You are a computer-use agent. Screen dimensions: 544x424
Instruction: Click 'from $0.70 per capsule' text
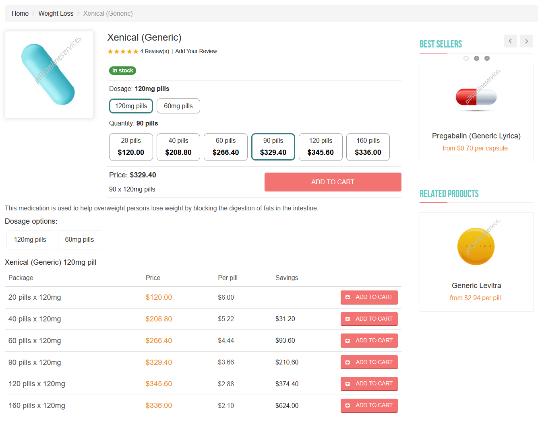pyautogui.click(x=475, y=148)
